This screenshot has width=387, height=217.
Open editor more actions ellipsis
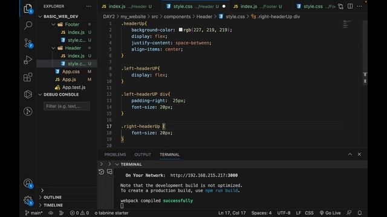tap(359, 6)
